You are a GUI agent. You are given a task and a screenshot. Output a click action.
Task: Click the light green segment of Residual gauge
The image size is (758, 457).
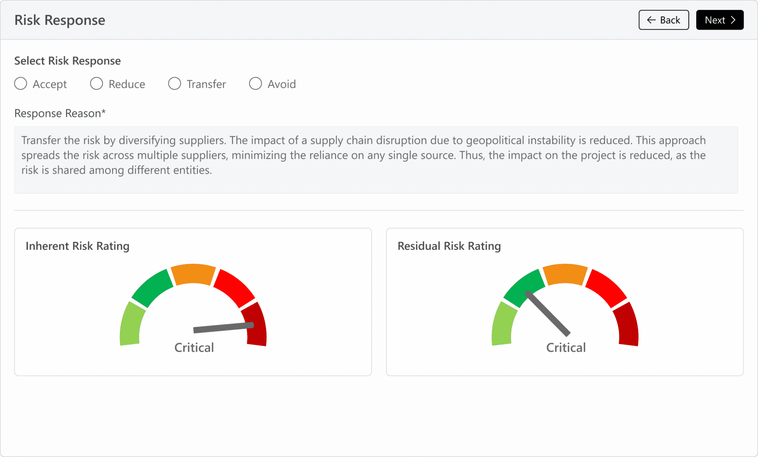point(503,325)
